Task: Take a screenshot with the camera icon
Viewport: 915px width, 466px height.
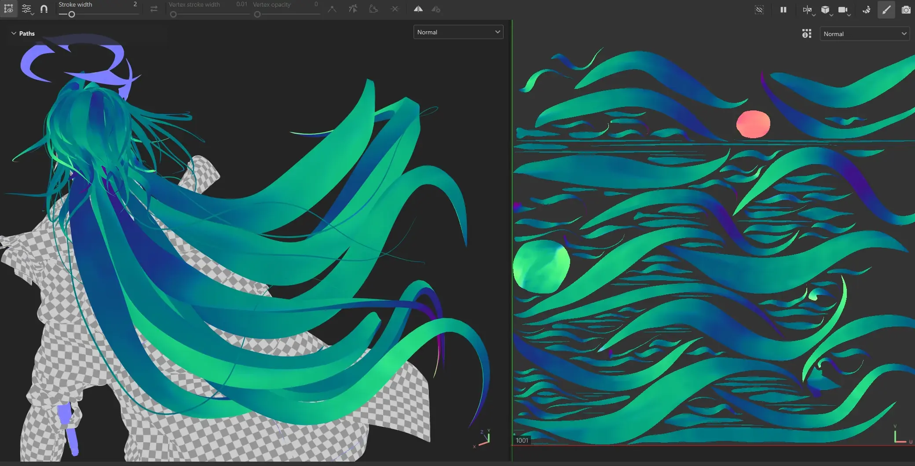Action: click(x=906, y=10)
